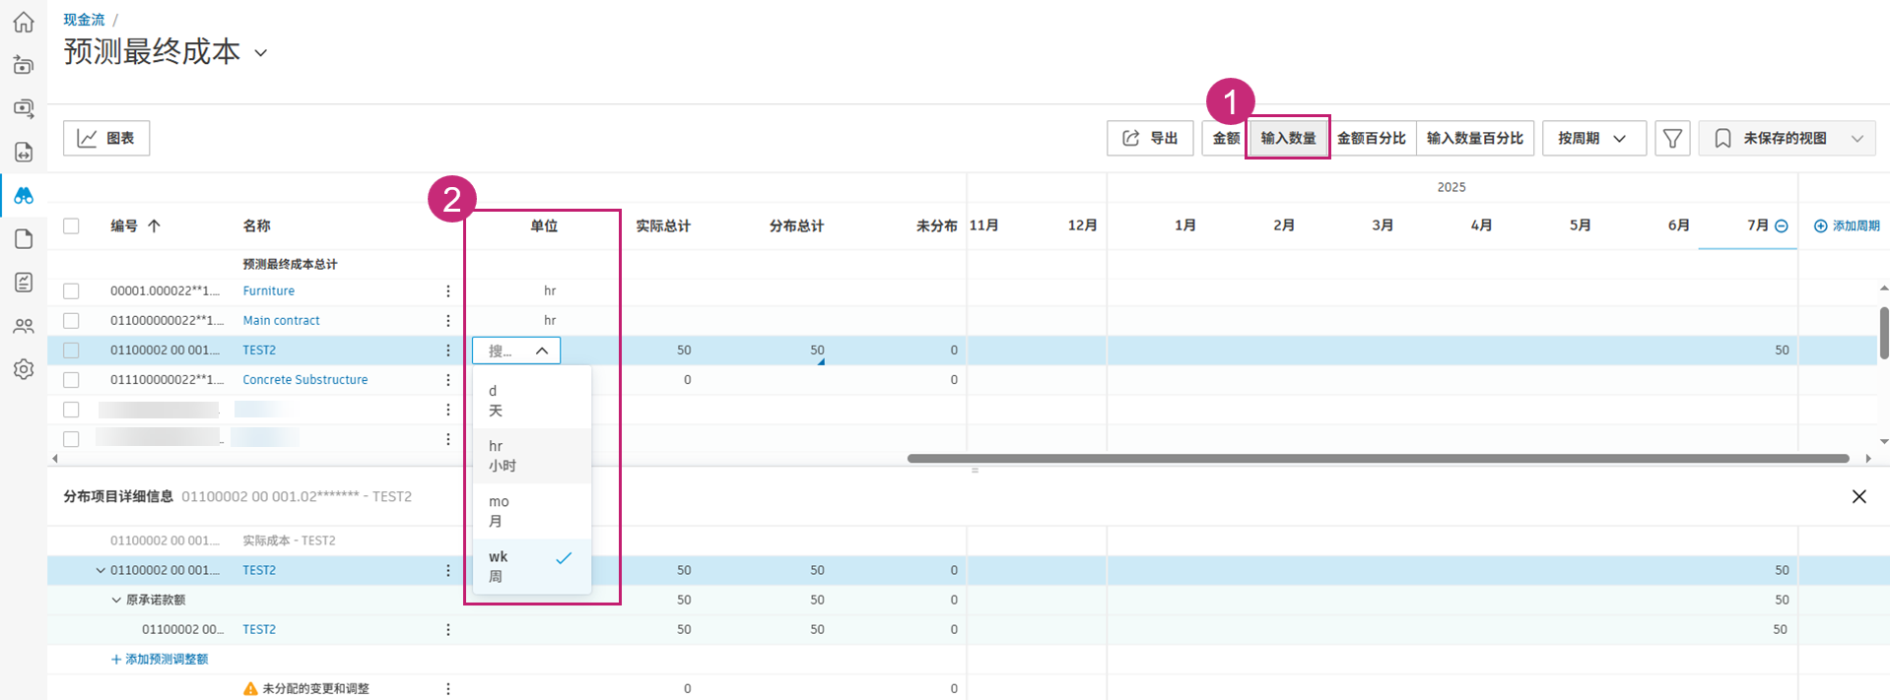Open row menu for Concrete Substructure
Viewport: 1890px width, 700px height.
[447, 379]
